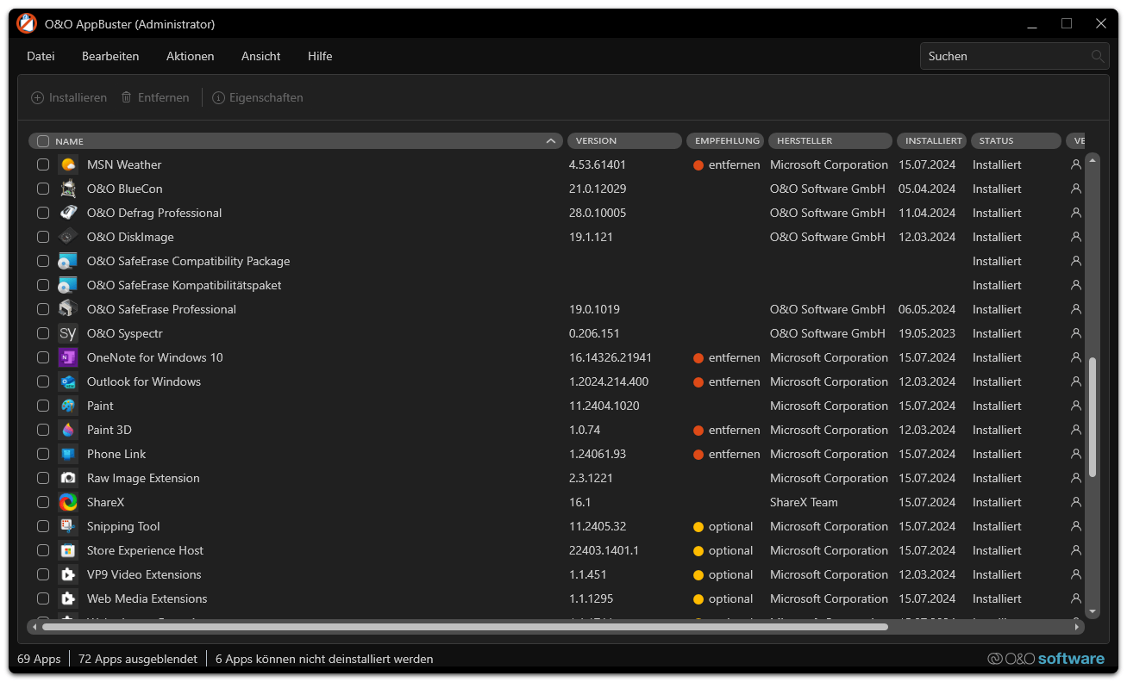This screenshot has height=682, width=1127.
Task: Click the Store Experience Host icon
Action: point(68,550)
